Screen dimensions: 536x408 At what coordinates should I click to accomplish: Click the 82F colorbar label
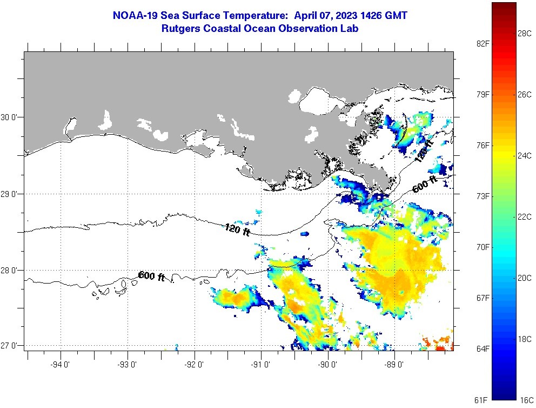[x=483, y=43]
